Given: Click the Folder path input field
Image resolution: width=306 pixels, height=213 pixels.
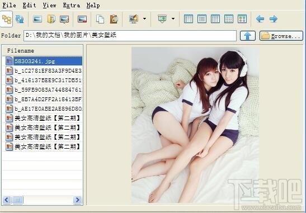Looking at the screenshot, I should pos(130,36).
